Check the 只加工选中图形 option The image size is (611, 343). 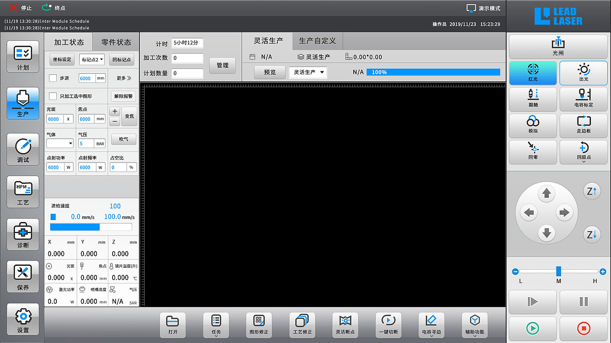54,96
